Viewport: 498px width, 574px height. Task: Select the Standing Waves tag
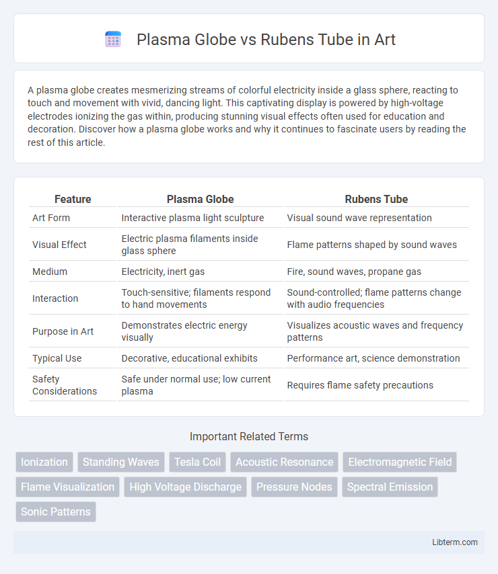pyautogui.click(x=121, y=462)
